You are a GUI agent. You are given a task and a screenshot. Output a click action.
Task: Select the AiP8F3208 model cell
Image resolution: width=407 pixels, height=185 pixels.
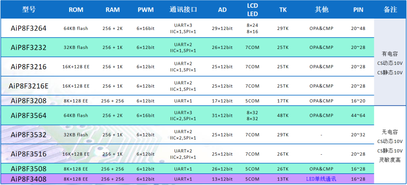(x=29, y=101)
